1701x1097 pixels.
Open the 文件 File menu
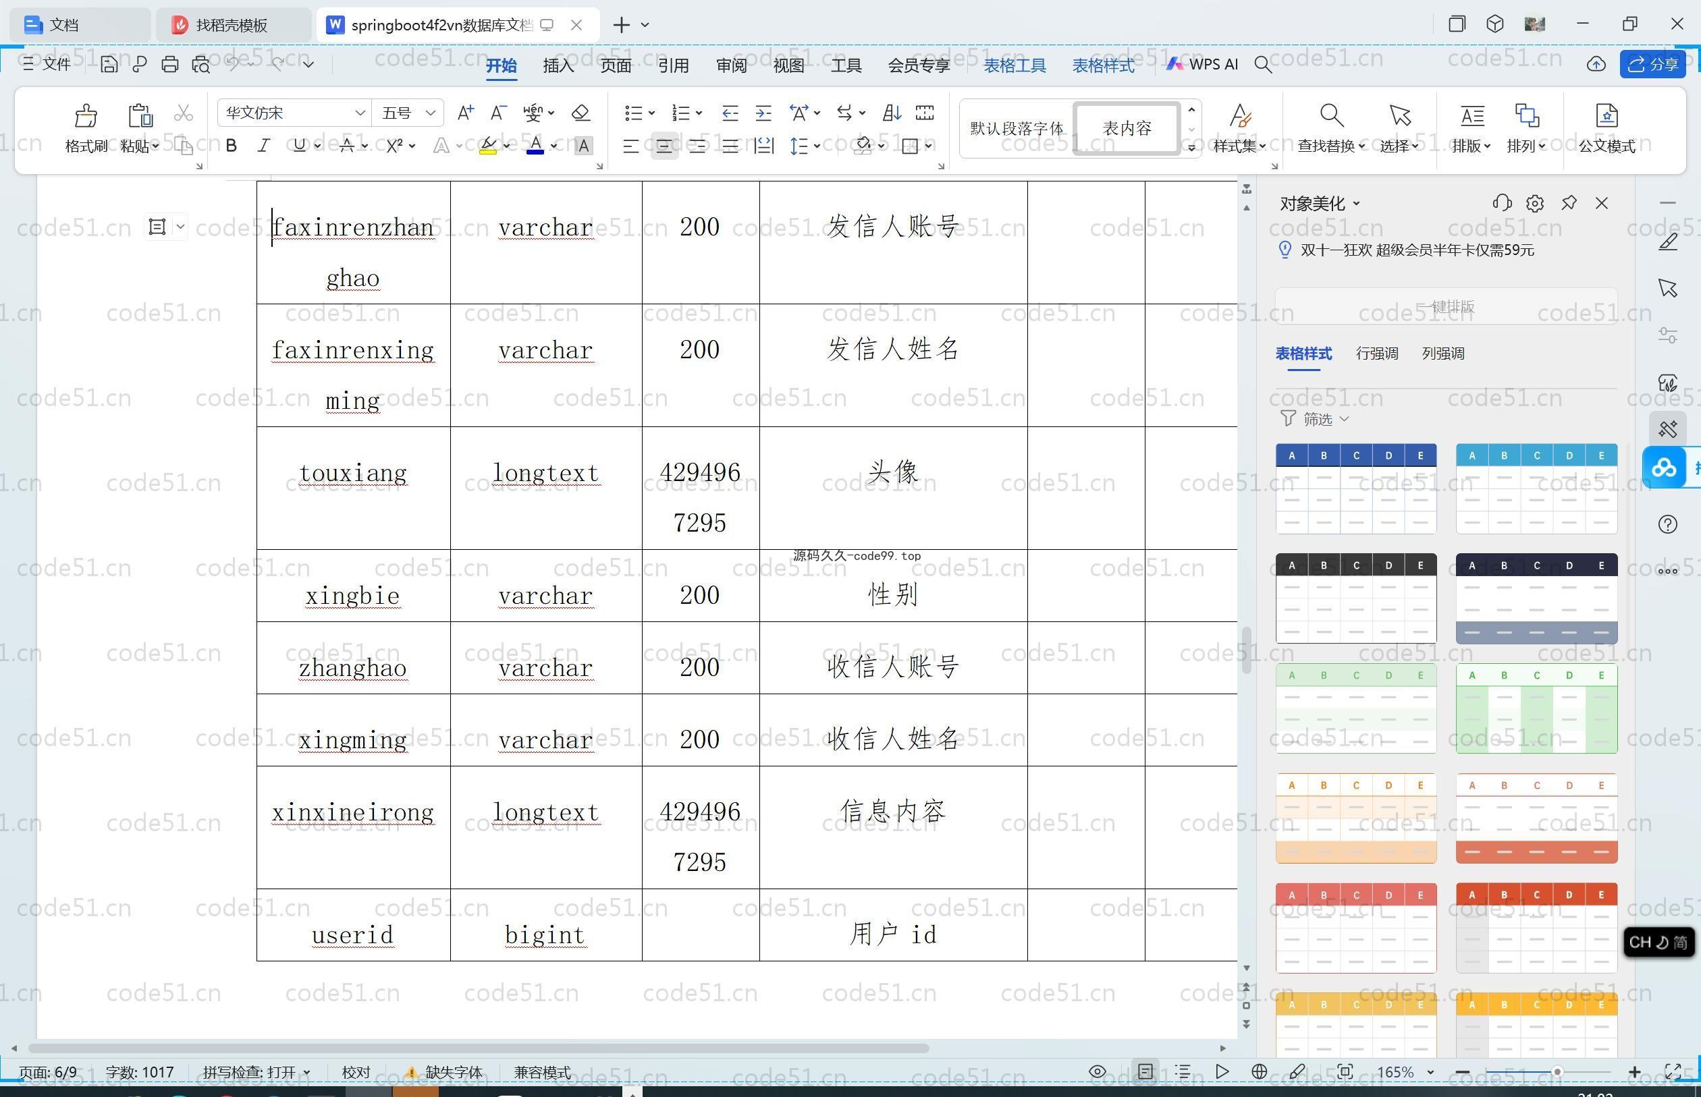point(47,64)
